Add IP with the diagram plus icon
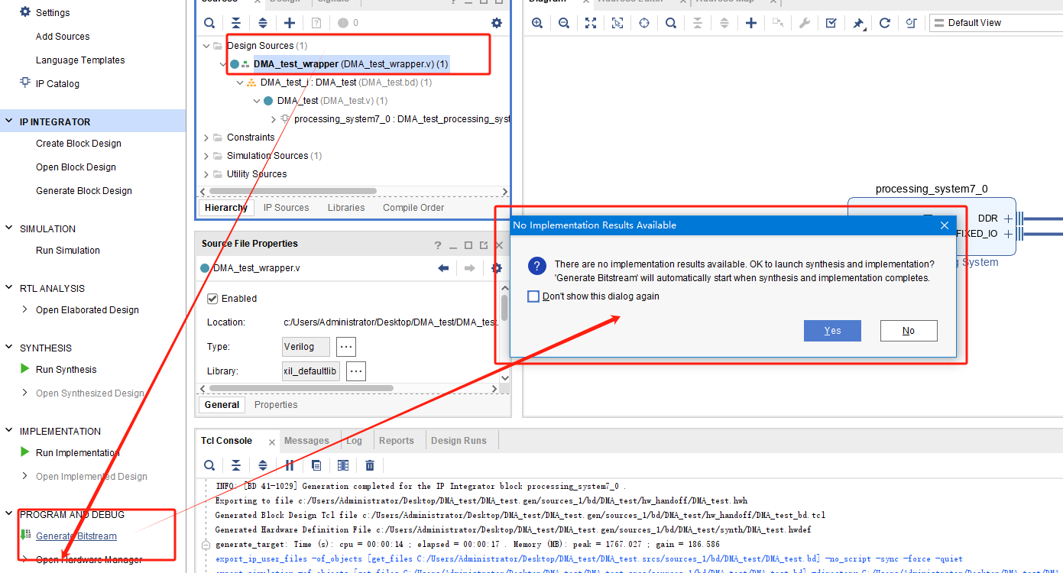 point(751,23)
